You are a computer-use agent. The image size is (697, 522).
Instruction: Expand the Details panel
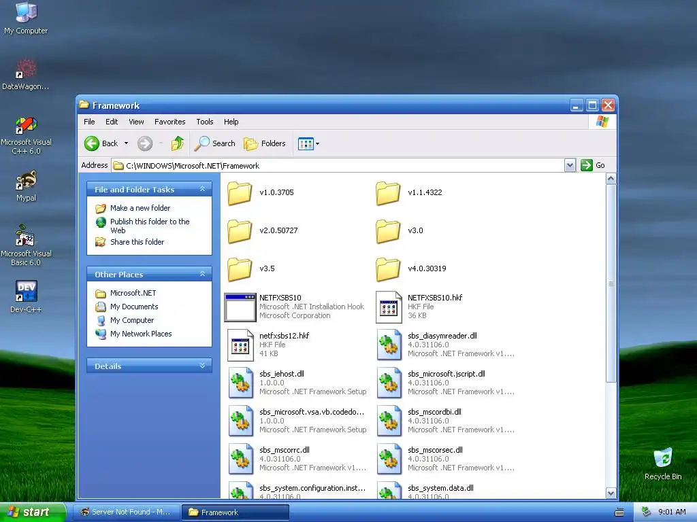(x=203, y=366)
